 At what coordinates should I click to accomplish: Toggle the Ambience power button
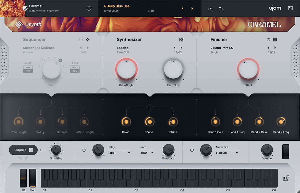tap(192, 150)
